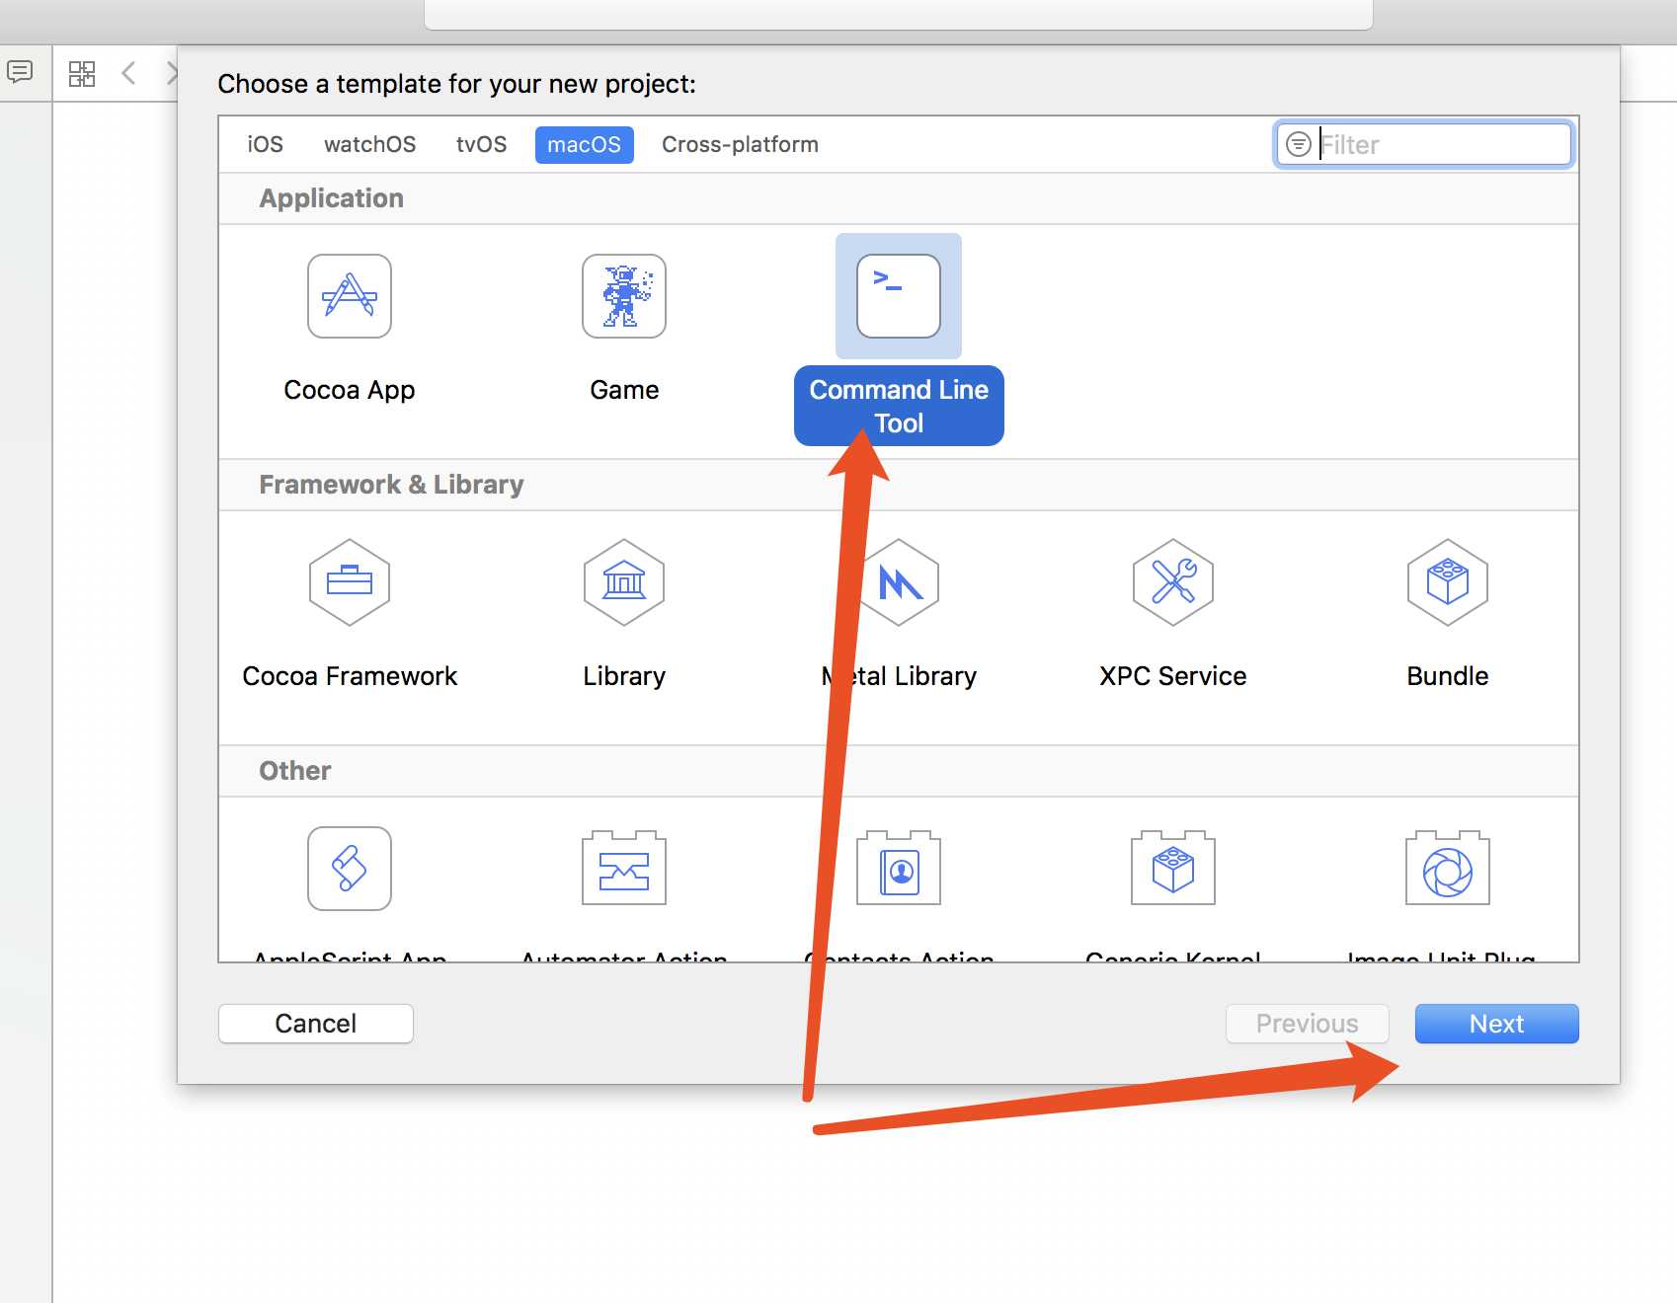The width and height of the screenshot is (1677, 1303).
Task: Select the Automator Action template icon
Action: [624, 868]
